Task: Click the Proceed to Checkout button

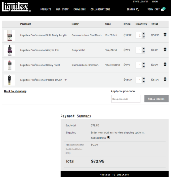Action: tap(115, 174)
